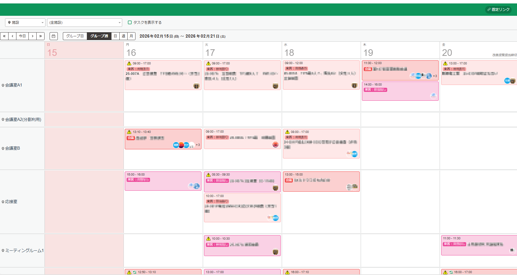Open the 応接室 facility row label
Screen dimensions: 517x275
(11, 202)
